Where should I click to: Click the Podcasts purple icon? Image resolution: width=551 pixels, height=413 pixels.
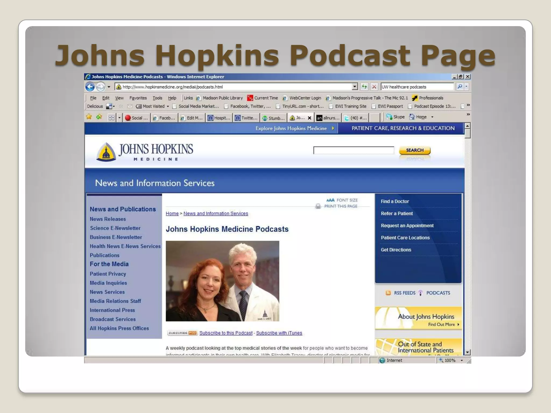(x=421, y=293)
